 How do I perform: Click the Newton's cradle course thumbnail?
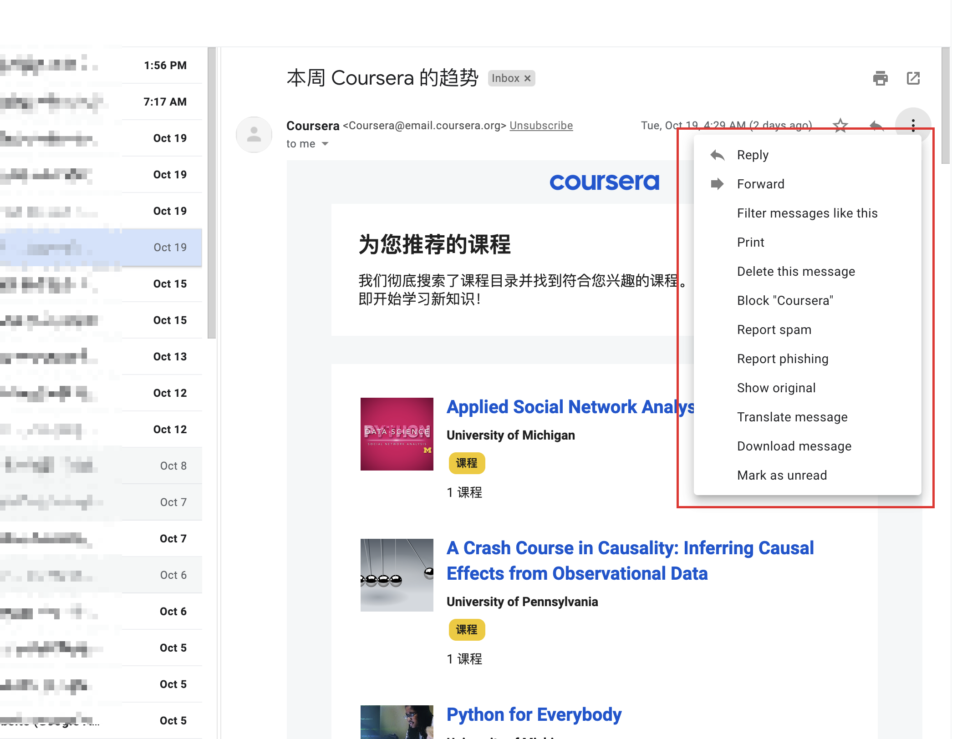397,575
